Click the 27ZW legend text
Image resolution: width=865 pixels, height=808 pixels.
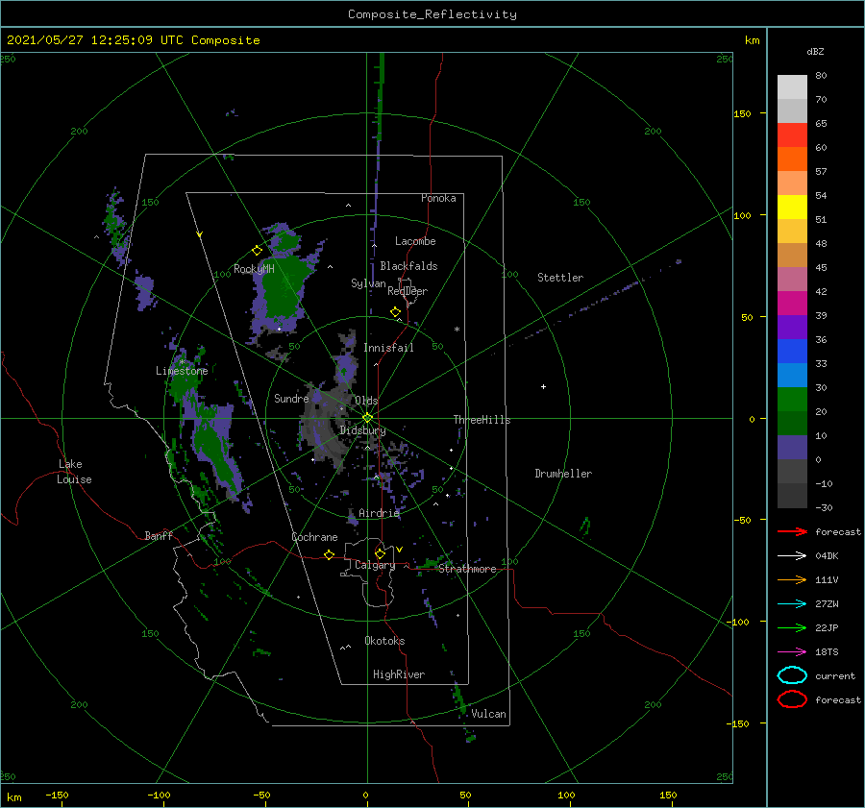[827, 604]
